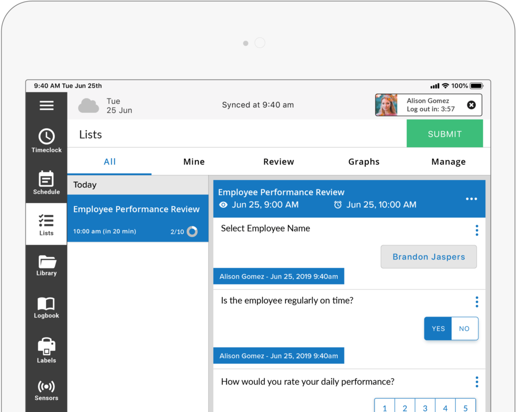Image resolution: width=517 pixels, height=412 pixels.
Task: Select the Lists sidebar icon
Action: (x=46, y=224)
